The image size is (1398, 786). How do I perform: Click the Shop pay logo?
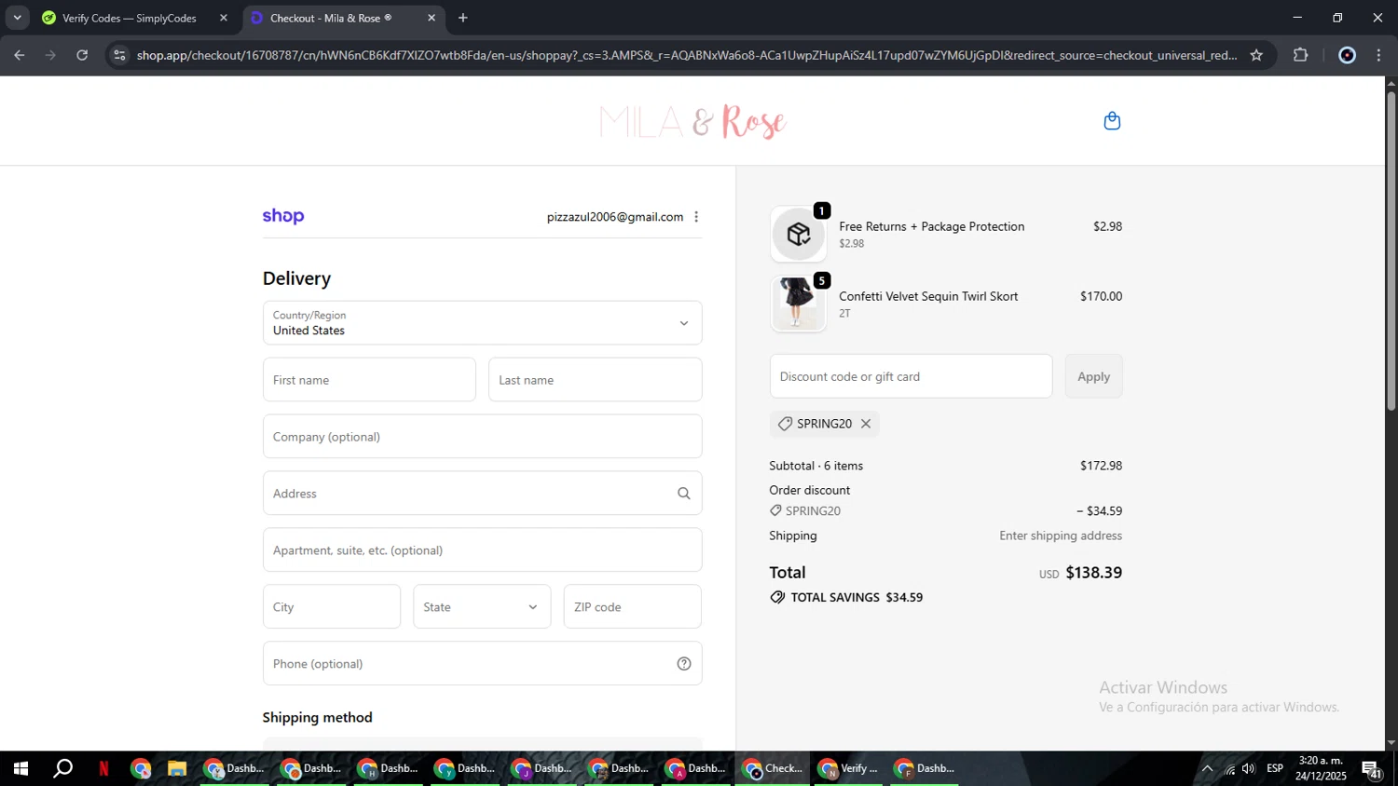[x=283, y=216]
